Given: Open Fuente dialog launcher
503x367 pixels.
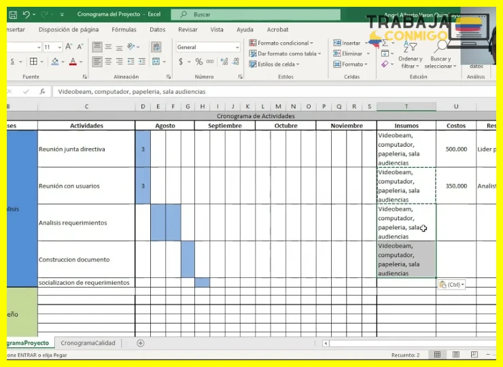Looking at the screenshot, I should [85, 77].
